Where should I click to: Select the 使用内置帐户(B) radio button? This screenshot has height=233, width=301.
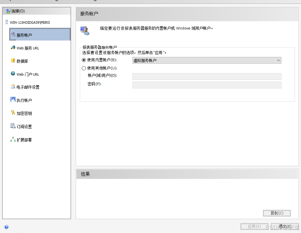pyautogui.click(x=84, y=60)
